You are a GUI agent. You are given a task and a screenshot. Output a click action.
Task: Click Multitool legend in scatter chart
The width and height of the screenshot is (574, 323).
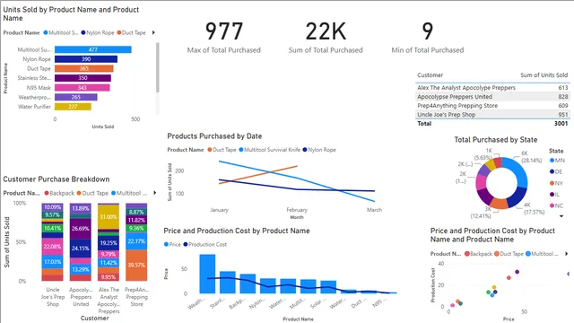pyautogui.click(x=542, y=254)
